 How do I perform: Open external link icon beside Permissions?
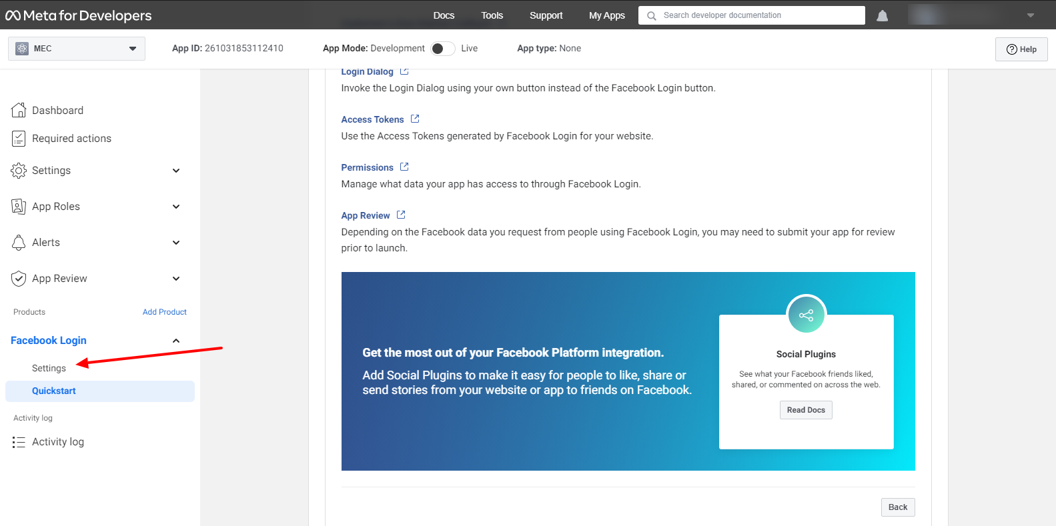tap(404, 167)
